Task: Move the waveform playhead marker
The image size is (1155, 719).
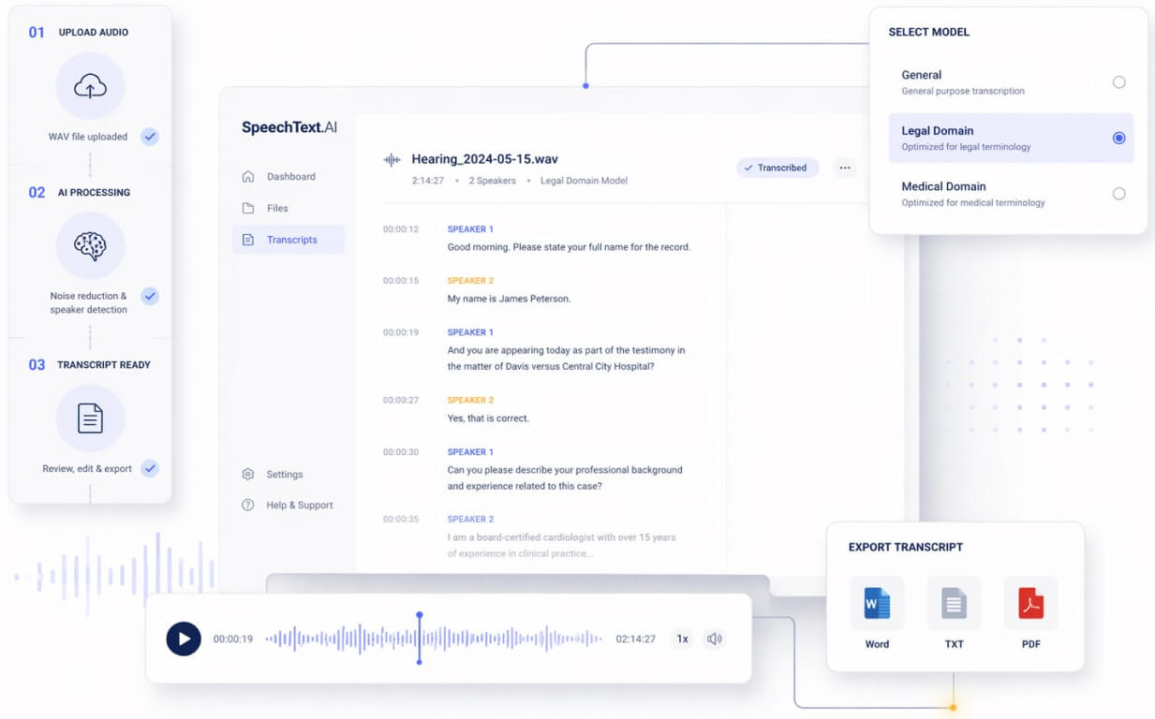Action: (420, 638)
